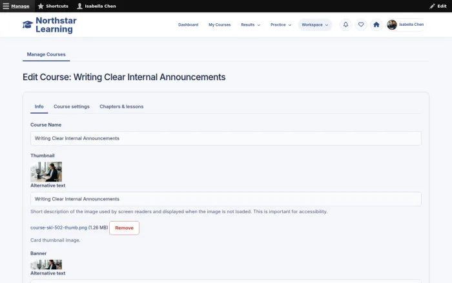452x283 pixels.
Task: Click the Course Name input field
Action: coord(226,138)
